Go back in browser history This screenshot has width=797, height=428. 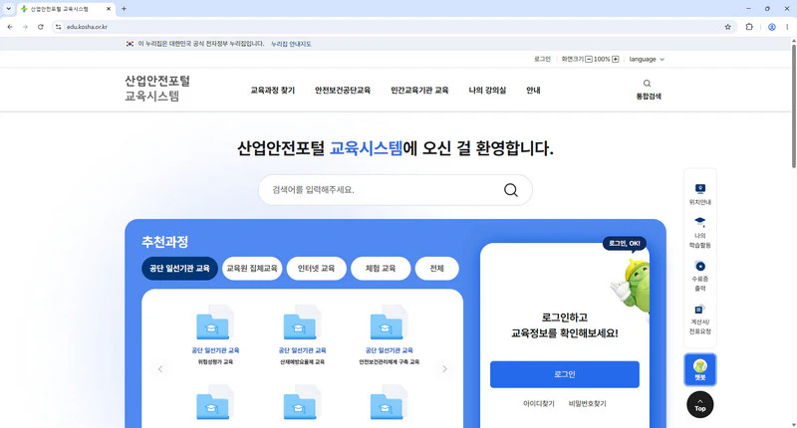click(10, 27)
